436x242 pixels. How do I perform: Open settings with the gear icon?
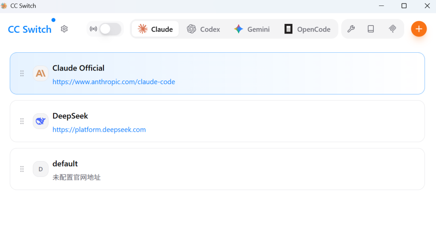(x=64, y=29)
